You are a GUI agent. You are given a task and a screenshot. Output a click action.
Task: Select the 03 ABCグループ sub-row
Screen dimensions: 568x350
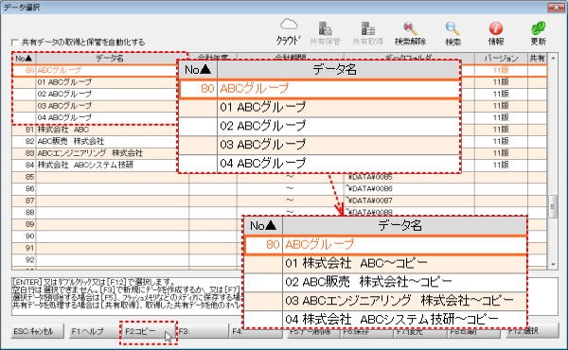click(x=94, y=106)
